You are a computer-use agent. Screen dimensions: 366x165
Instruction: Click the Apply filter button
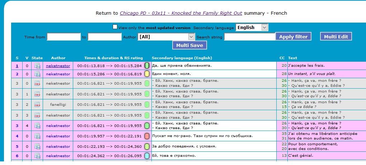[293, 37]
